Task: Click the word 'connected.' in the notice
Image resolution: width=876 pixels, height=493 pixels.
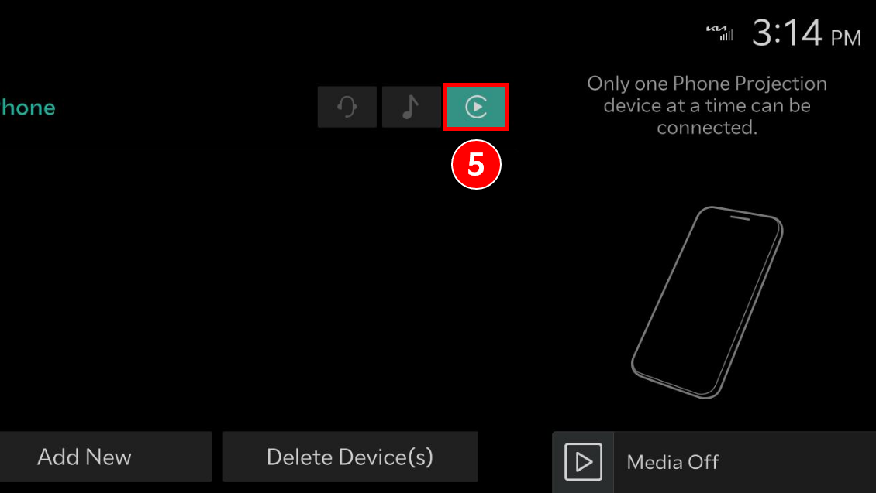Action: [x=707, y=127]
